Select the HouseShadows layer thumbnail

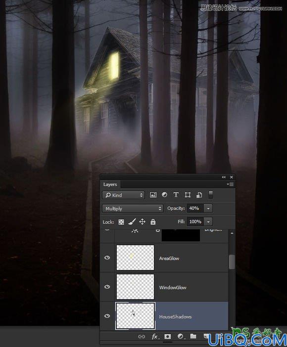pos(135,316)
